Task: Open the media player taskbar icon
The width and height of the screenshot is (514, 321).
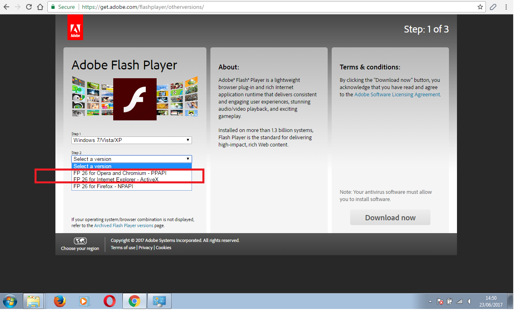Action: [x=84, y=301]
